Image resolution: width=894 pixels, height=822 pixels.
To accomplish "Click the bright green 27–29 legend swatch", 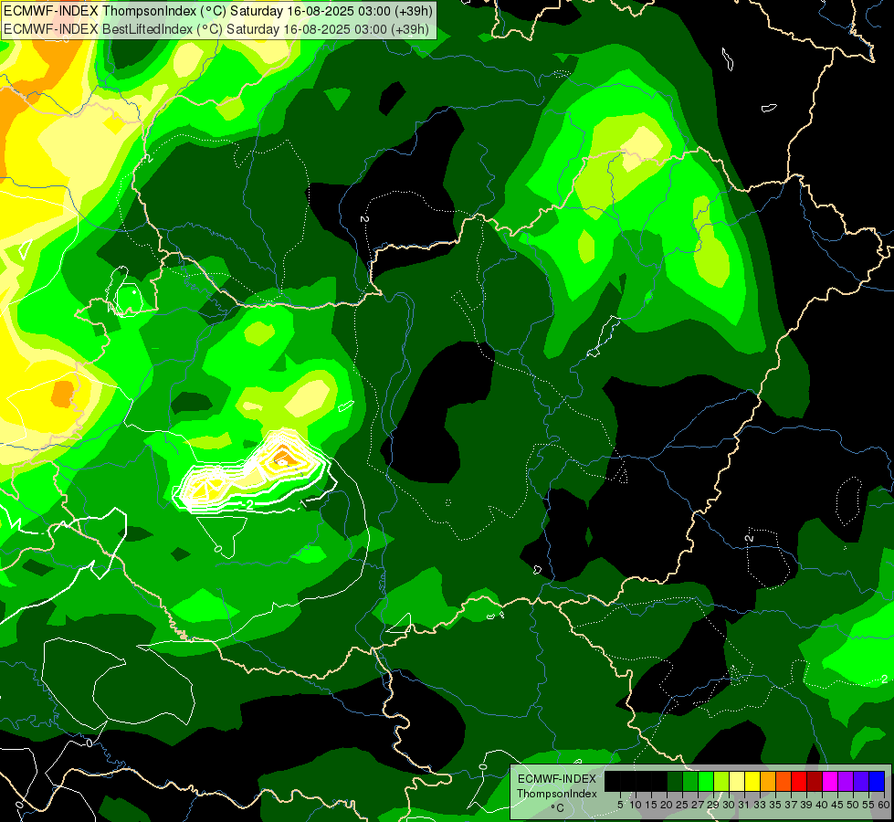I will [706, 781].
